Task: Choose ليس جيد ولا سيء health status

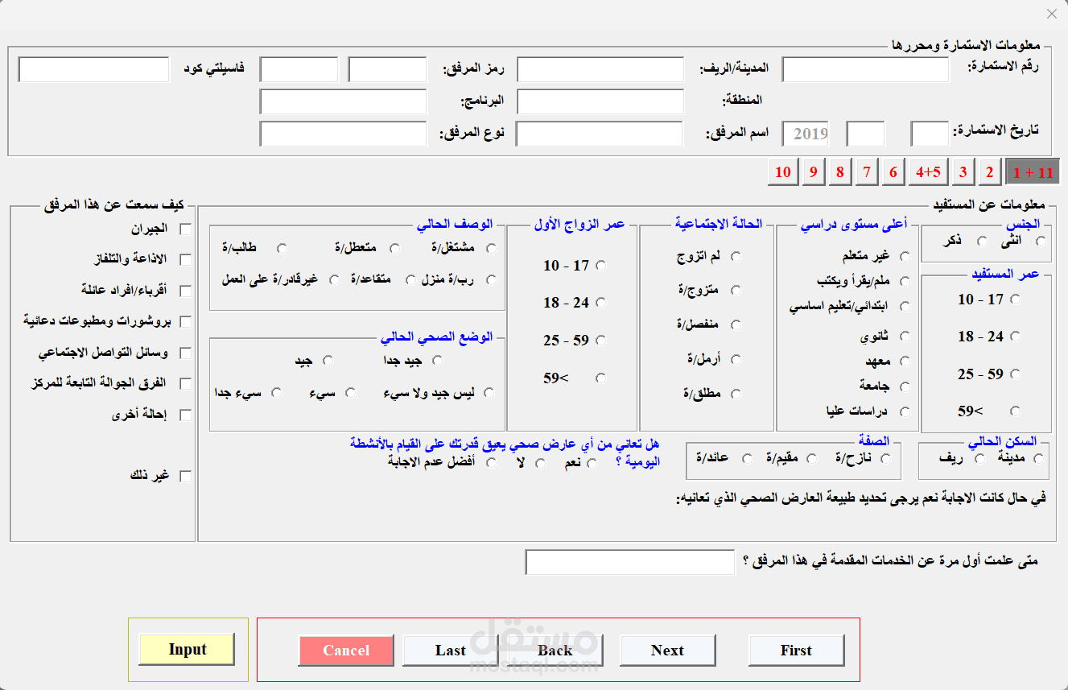Action: (488, 393)
